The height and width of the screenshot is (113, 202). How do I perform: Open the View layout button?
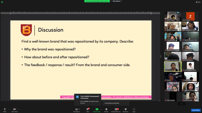point(198,2)
